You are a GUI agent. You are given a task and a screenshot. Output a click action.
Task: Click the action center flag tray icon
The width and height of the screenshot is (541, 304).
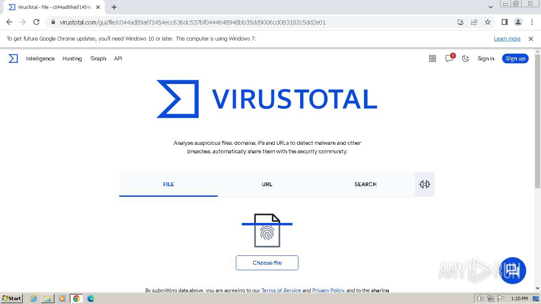501,299
